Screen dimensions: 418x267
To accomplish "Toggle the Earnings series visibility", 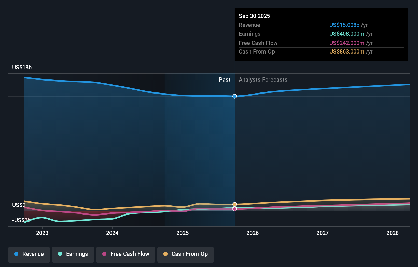I will [x=73, y=255].
